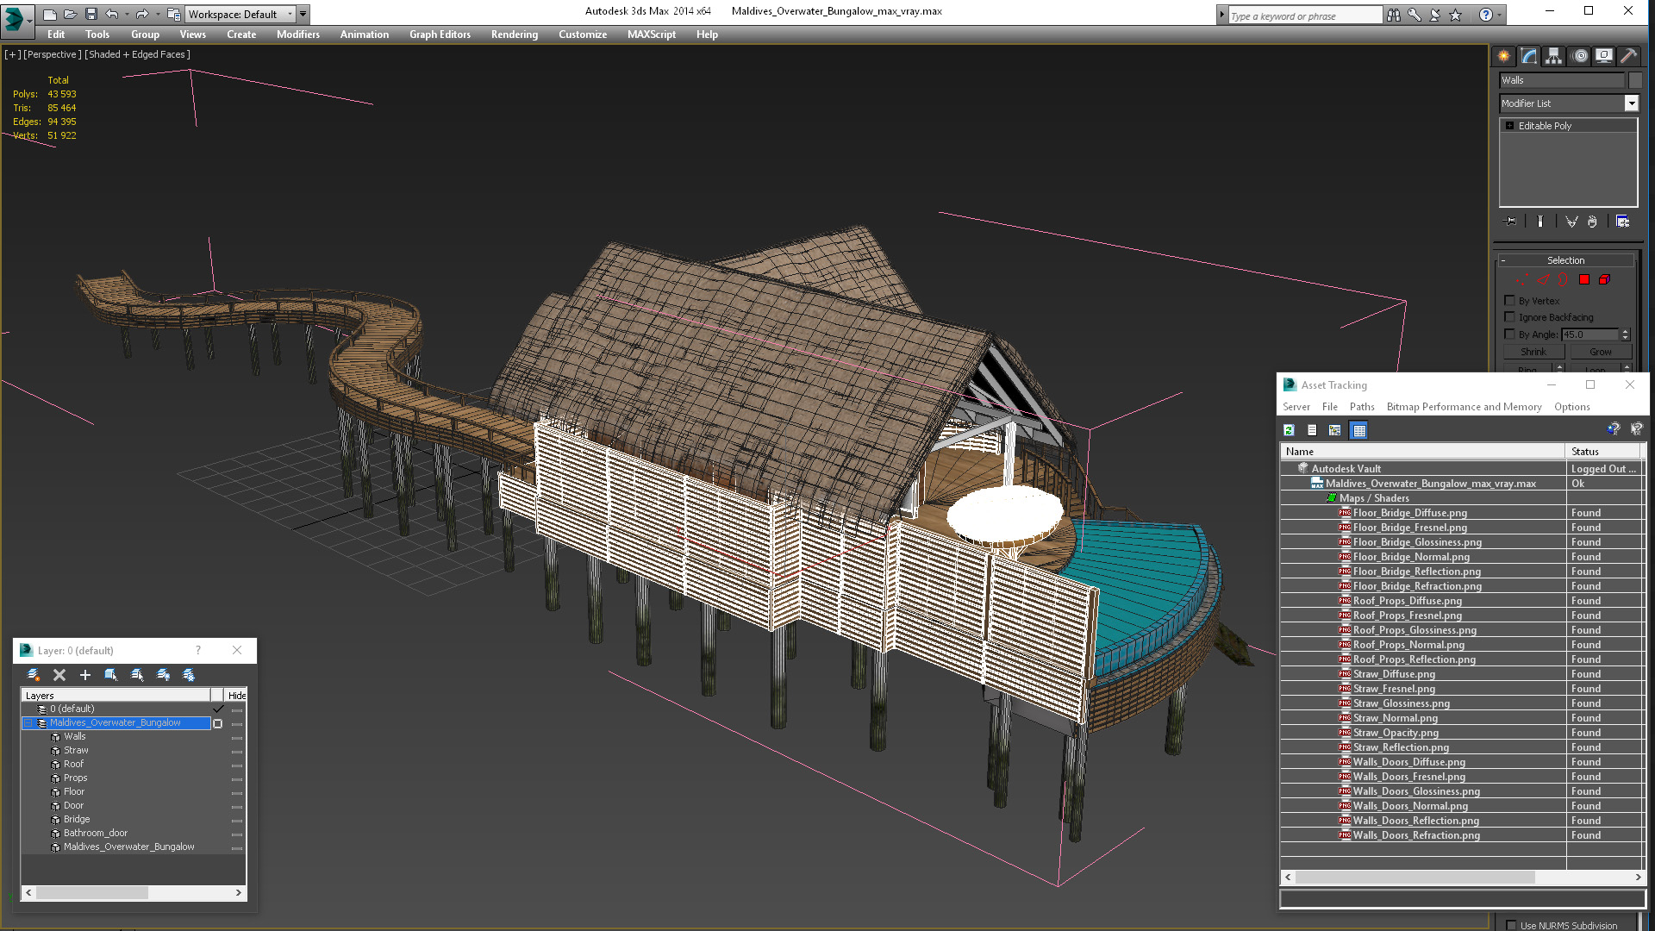1655x931 pixels.
Task: Toggle Hide for Roof object in Layers
Action: [x=237, y=765]
